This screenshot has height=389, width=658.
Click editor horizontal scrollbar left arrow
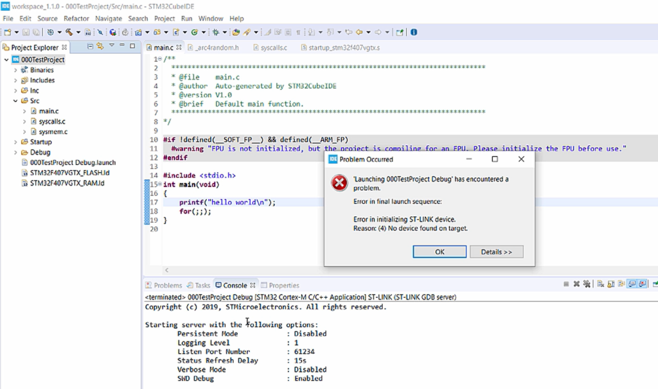166,270
